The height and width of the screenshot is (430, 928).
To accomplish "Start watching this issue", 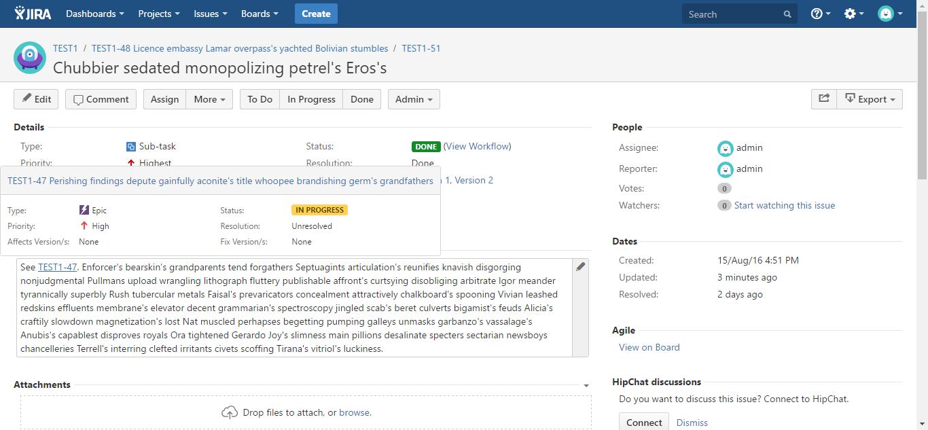I will [x=784, y=205].
